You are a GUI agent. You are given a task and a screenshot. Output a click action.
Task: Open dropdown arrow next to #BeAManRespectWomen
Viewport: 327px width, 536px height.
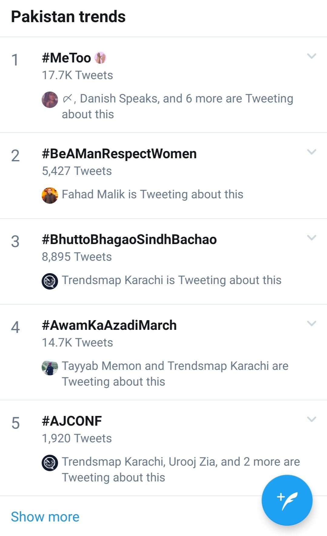(x=312, y=152)
